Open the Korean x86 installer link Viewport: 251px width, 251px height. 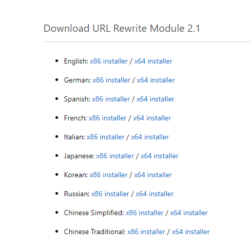coord(108,175)
